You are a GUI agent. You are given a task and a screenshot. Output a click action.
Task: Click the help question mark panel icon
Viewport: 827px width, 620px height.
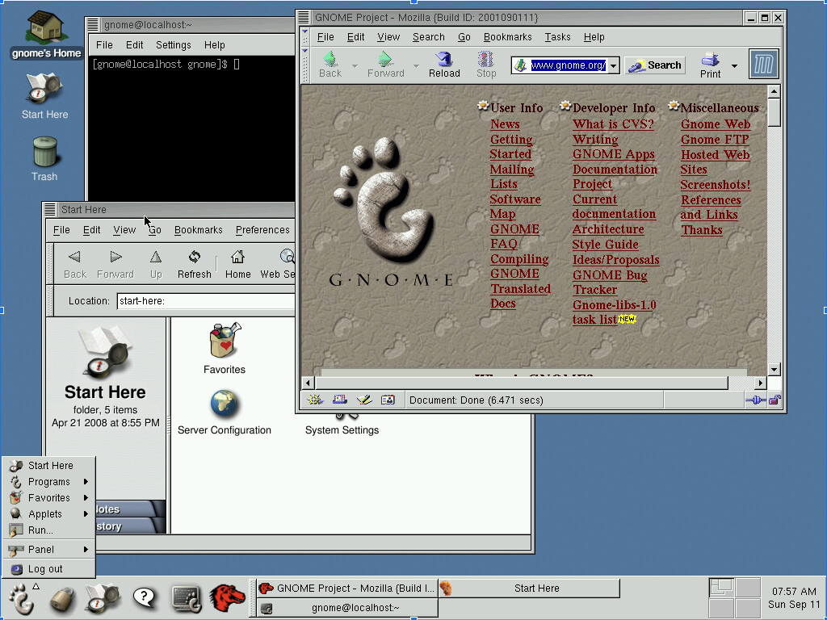(x=145, y=597)
